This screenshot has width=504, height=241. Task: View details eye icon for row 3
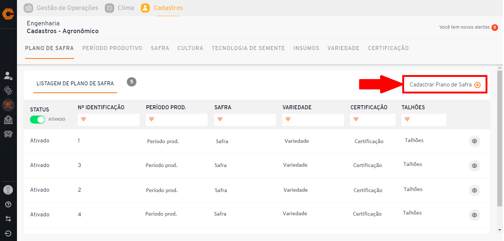tap(475, 166)
